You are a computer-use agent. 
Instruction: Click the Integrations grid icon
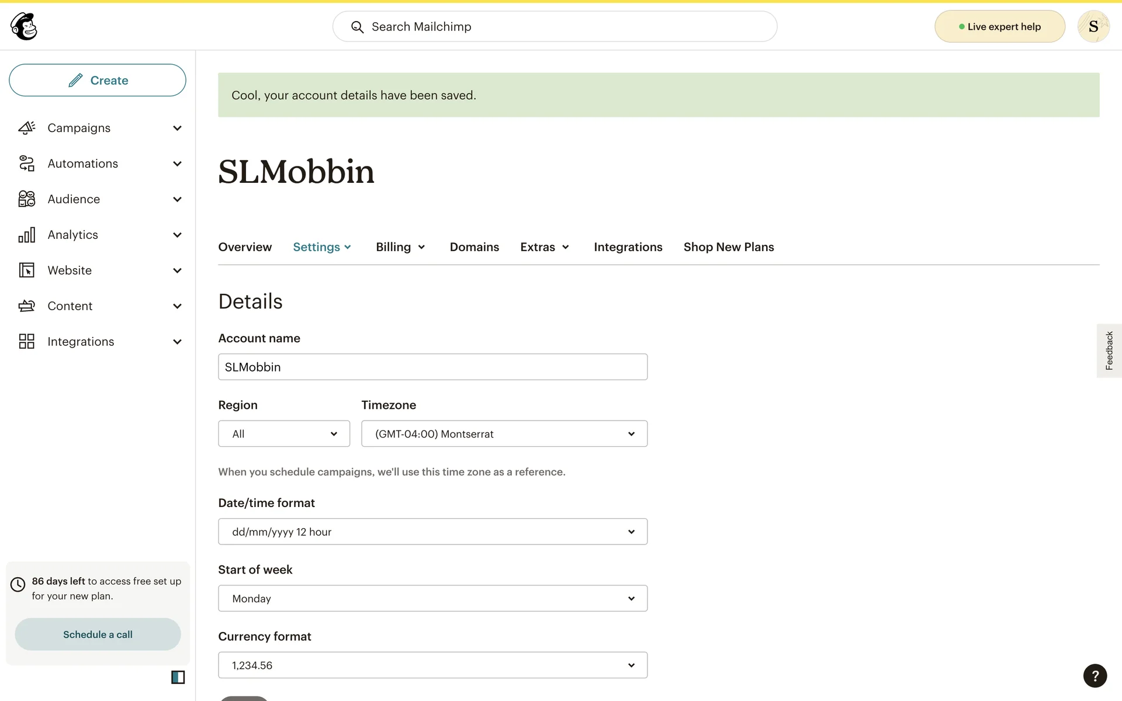pos(27,342)
